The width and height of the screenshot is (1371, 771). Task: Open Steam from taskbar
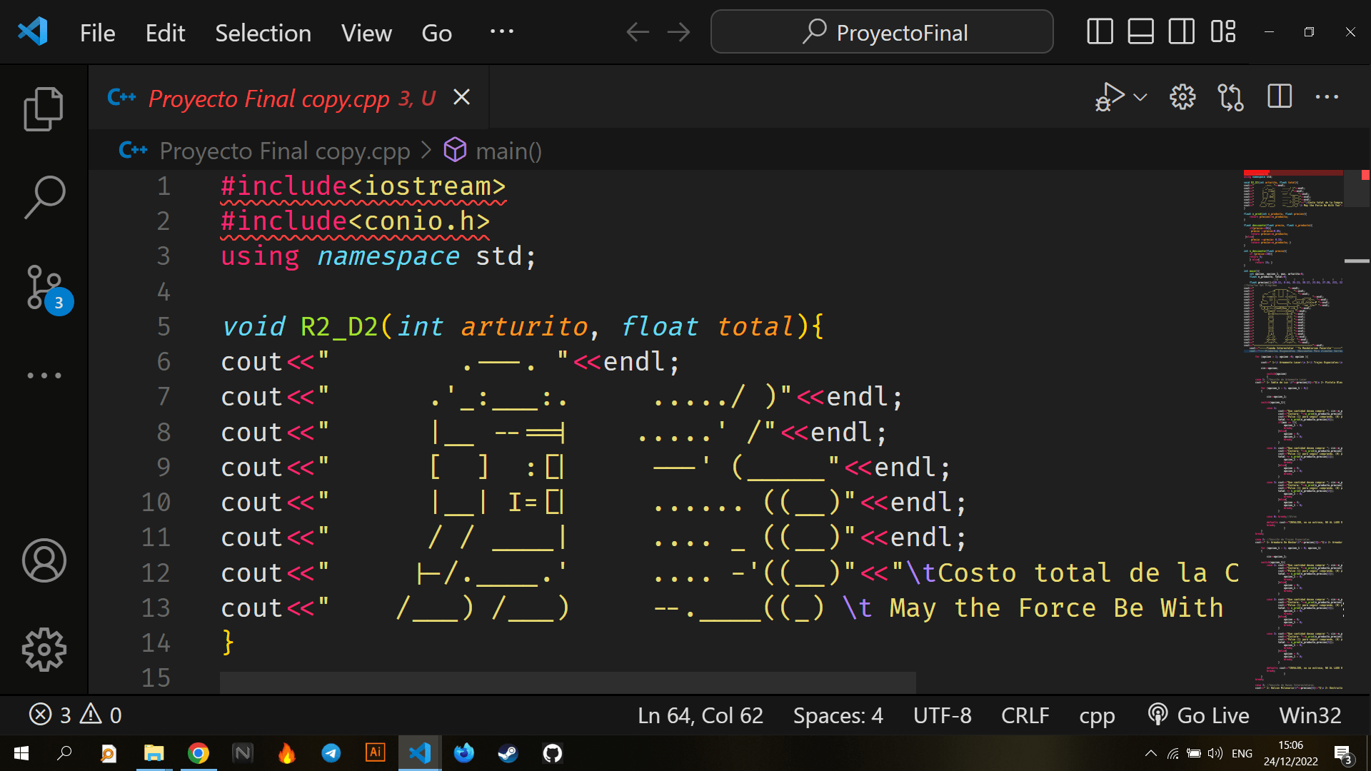pyautogui.click(x=508, y=753)
